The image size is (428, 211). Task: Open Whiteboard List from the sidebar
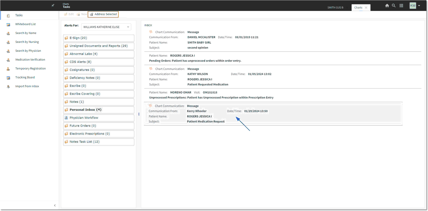point(25,24)
